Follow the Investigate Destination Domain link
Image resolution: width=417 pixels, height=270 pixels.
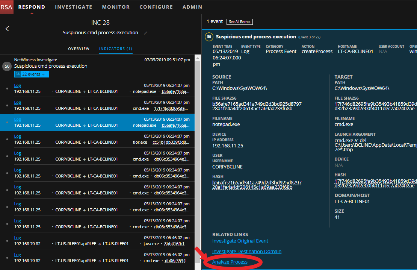click(246, 252)
